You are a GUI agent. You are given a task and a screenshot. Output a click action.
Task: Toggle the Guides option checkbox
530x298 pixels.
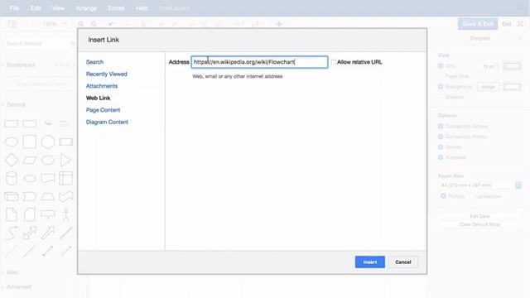pyautogui.click(x=441, y=147)
